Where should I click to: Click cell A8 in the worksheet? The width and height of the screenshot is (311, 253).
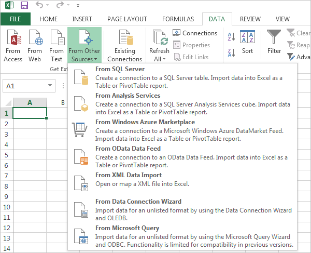coord(30,186)
